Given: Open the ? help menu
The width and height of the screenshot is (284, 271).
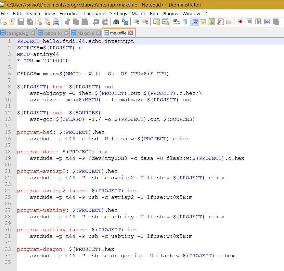Looking at the screenshot, I should pos(206,14).
